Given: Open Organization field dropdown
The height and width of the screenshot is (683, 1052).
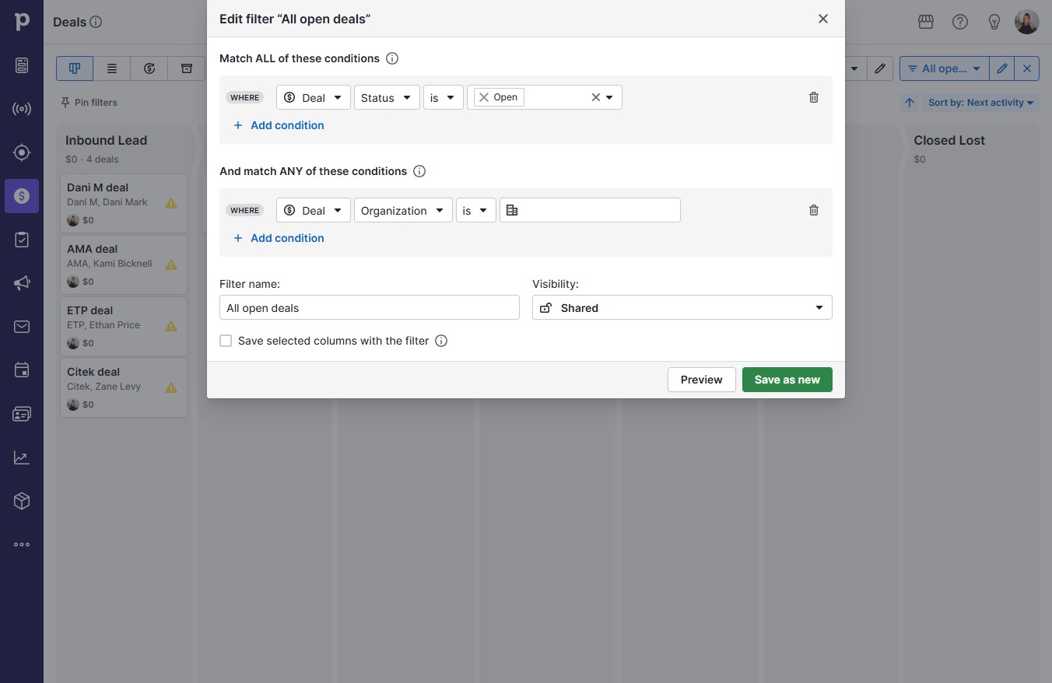Looking at the screenshot, I should 403,211.
